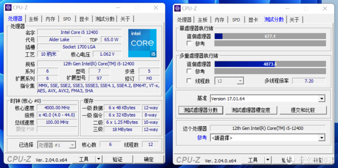Close the left CPU-Z window
The width and height of the screenshot is (338, 168).
(x=156, y=8)
